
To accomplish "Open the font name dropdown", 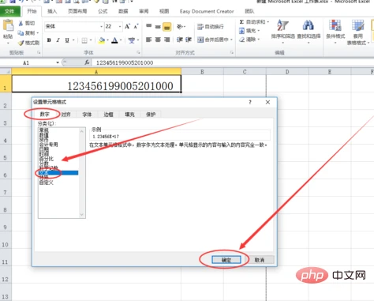I will click(x=101, y=27).
